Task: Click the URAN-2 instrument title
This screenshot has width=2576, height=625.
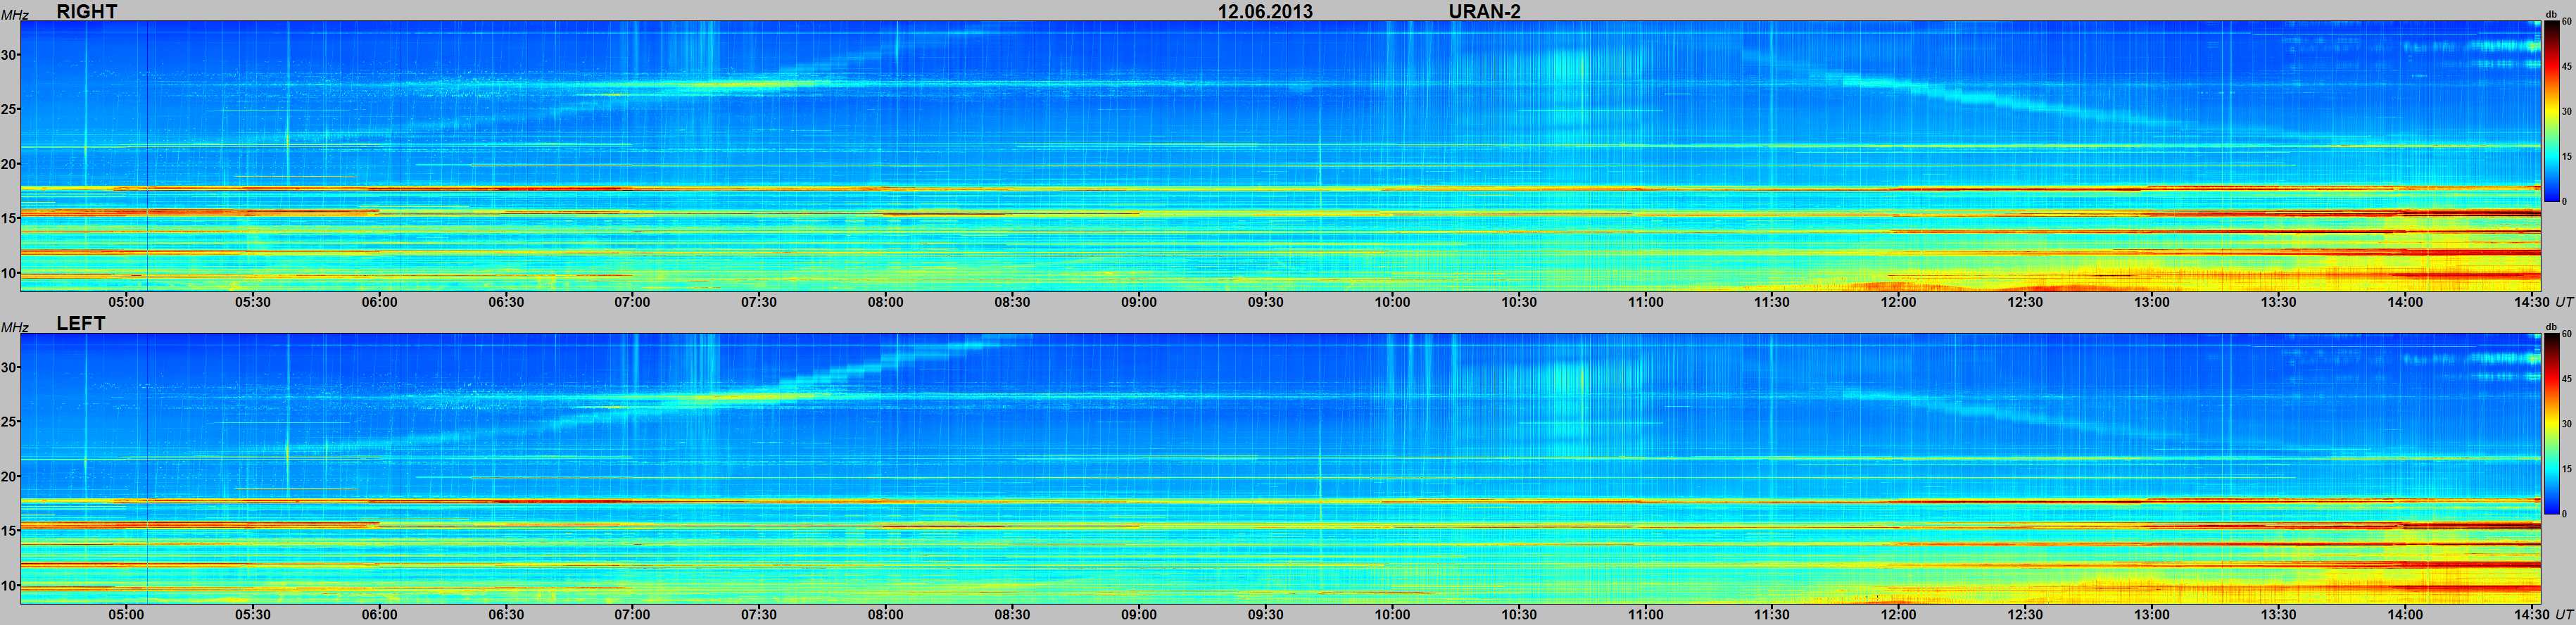Action: pyautogui.click(x=1485, y=11)
